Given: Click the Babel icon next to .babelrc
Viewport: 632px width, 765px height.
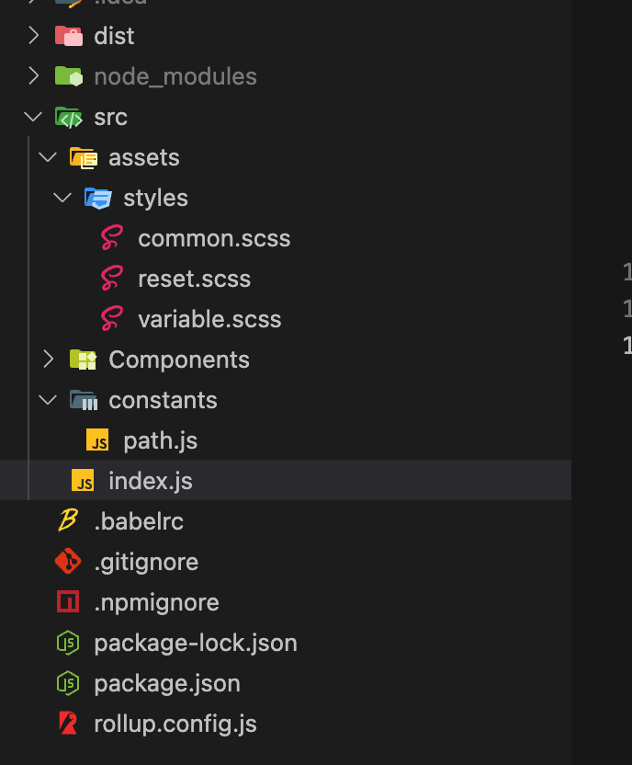Looking at the screenshot, I should pos(68,521).
